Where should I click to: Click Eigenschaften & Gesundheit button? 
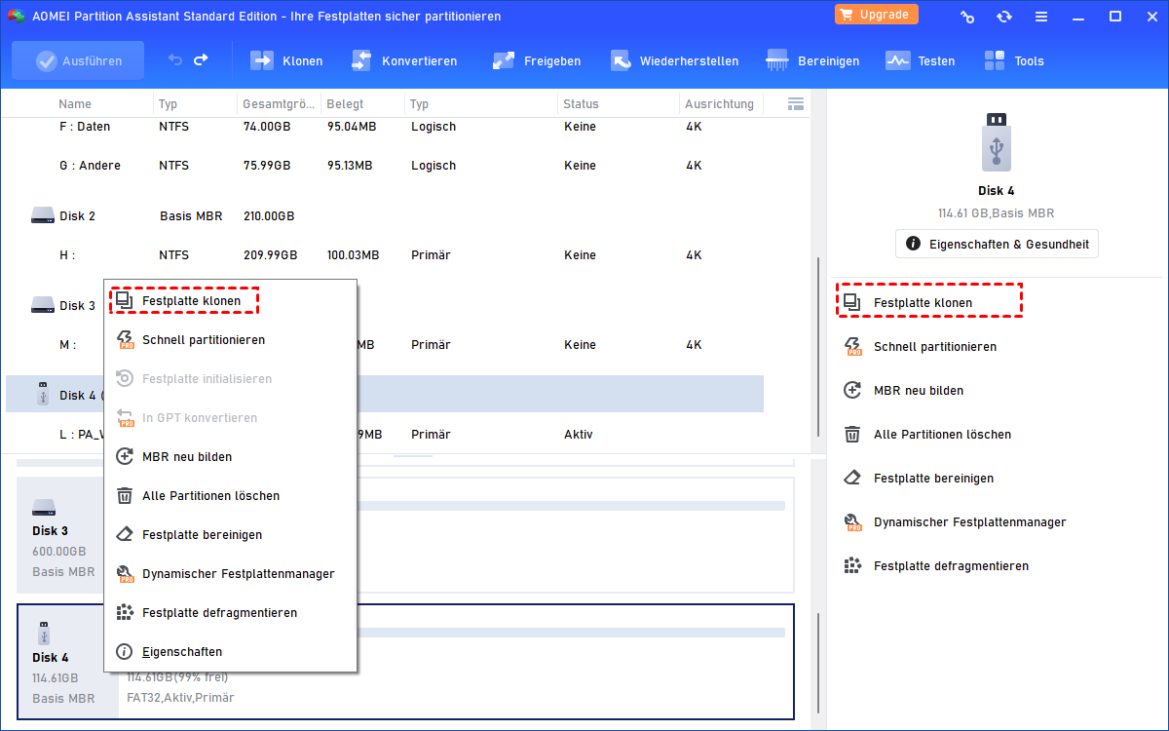pos(997,244)
